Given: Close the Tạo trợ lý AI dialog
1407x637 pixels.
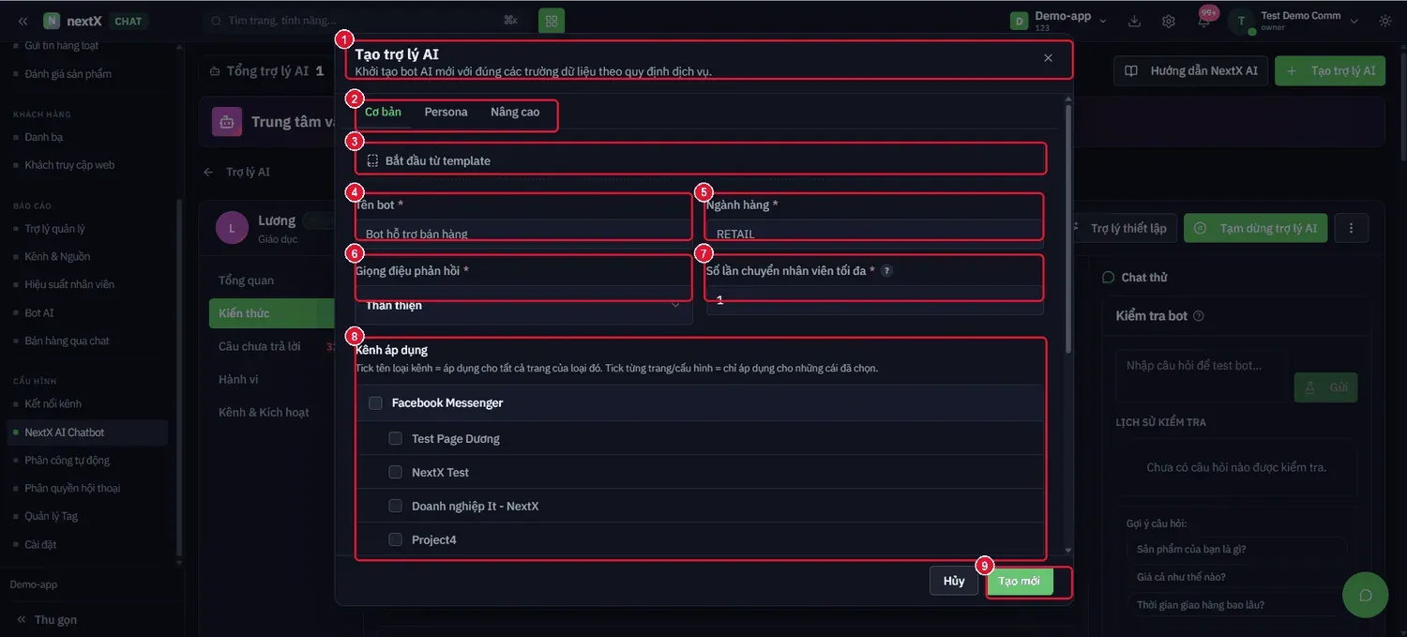Looking at the screenshot, I should [1048, 58].
